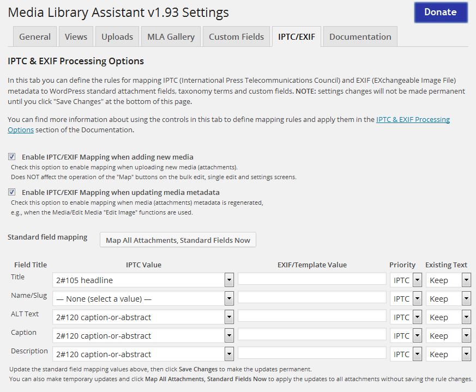Click the IPTC & EXIF Processing Options heading

point(76,61)
